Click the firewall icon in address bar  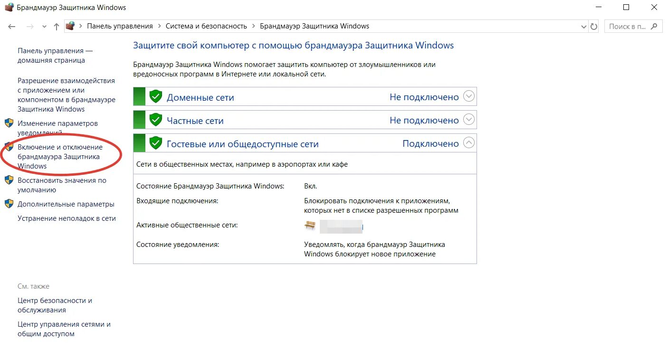(70, 26)
